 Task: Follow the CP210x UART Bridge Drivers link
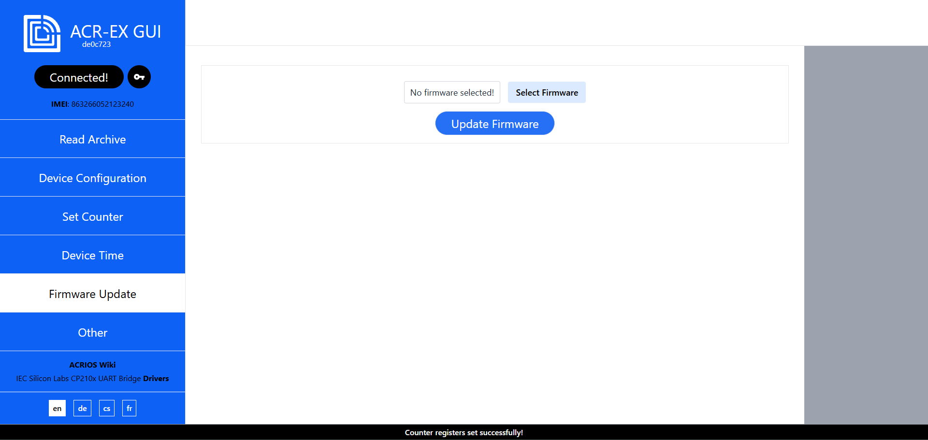156,379
